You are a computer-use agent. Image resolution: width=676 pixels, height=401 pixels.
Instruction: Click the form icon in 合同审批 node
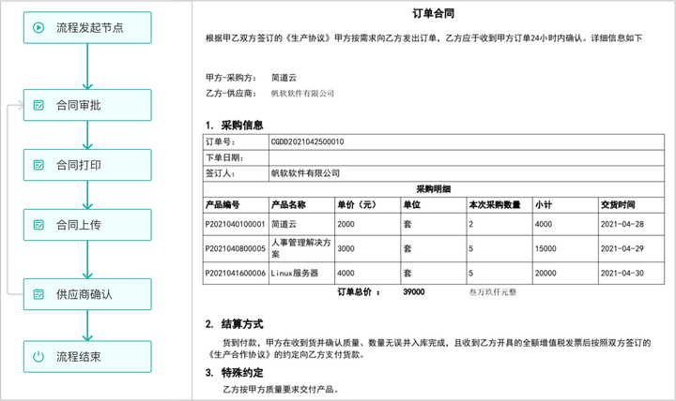coord(38,106)
